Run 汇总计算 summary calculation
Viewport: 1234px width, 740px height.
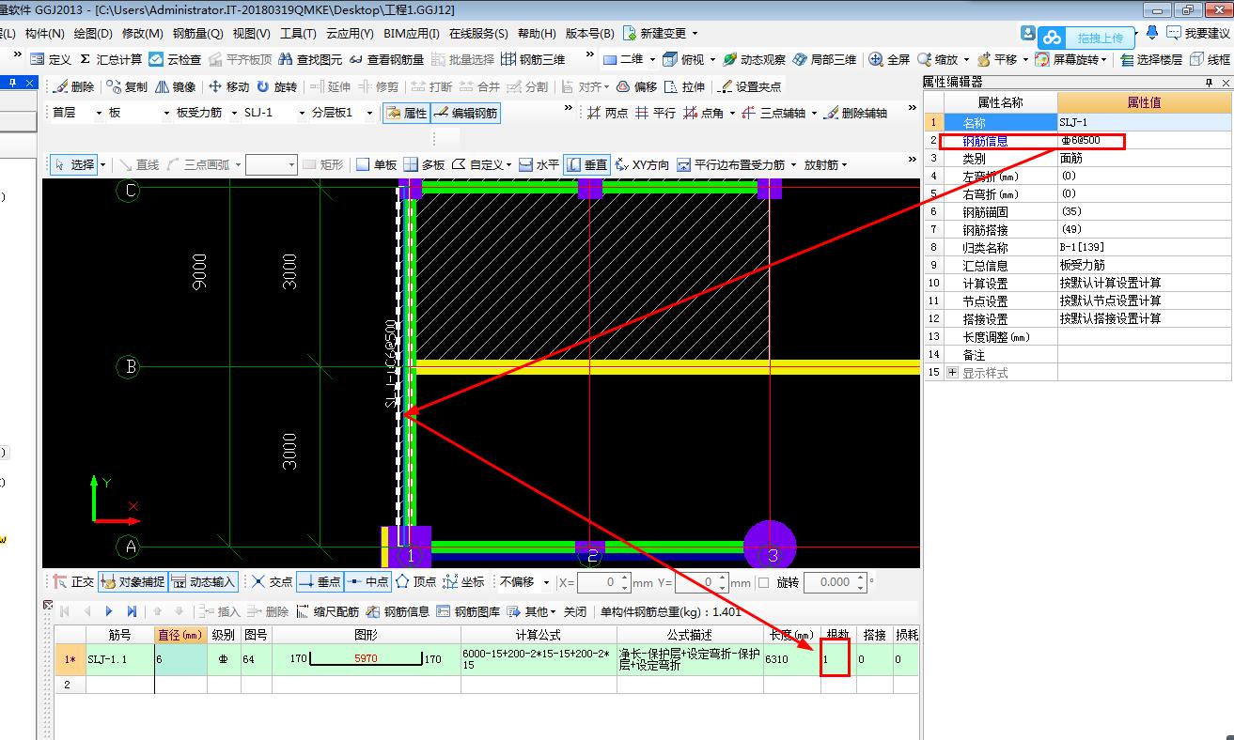point(111,59)
